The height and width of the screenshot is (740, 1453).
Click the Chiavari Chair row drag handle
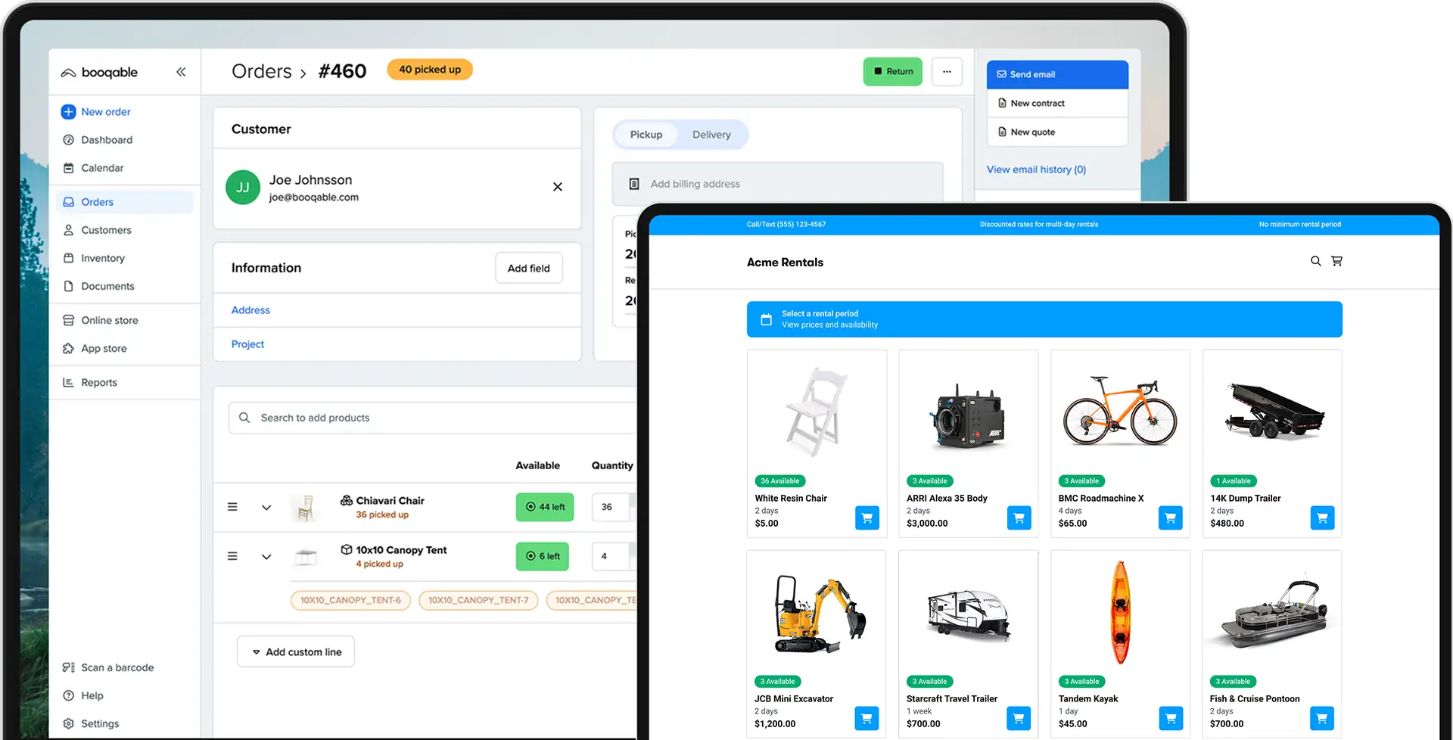[232, 507]
